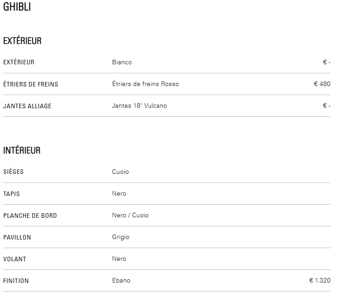Select the Nero carpet value
346x302 pixels.
click(x=119, y=194)
